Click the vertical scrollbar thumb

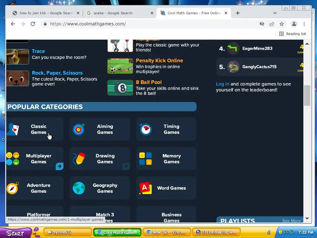click(x=307, y=95)
